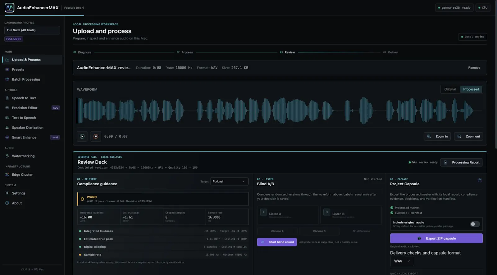Click the Zoom in magnifier icon
Image resolution: width=497 pixels, height=275 pixels.
[429, 137]
